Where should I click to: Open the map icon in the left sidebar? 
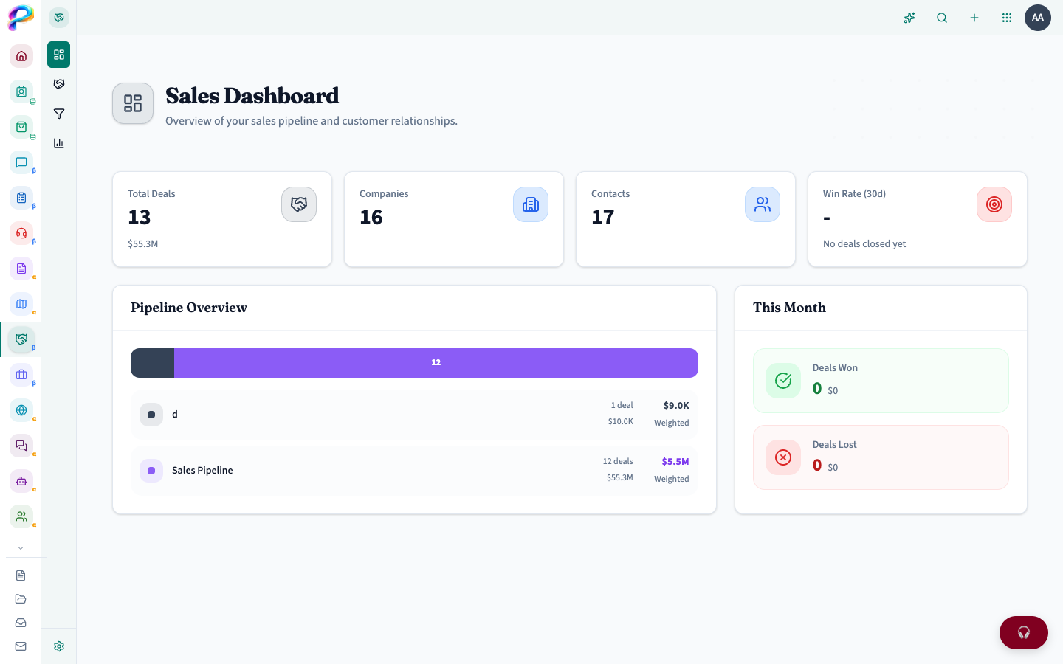point(21,304)
